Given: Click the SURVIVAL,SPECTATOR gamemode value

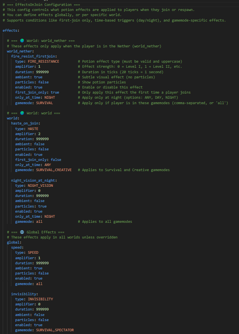Looking at the screenshot, I should (55, 330).
